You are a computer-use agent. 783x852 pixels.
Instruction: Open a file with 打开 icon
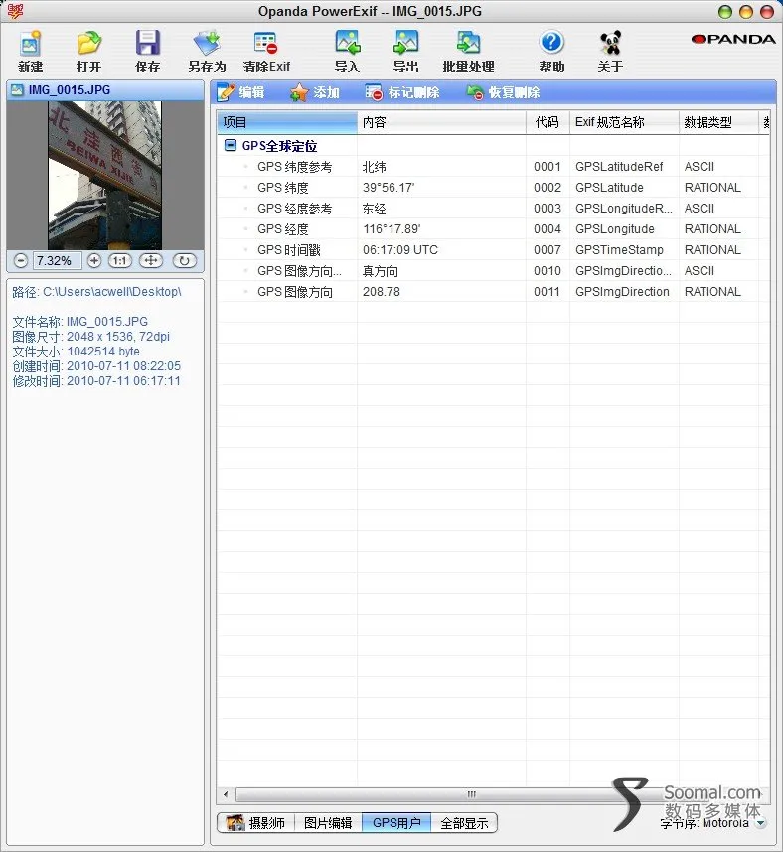(x=88, y=51)
